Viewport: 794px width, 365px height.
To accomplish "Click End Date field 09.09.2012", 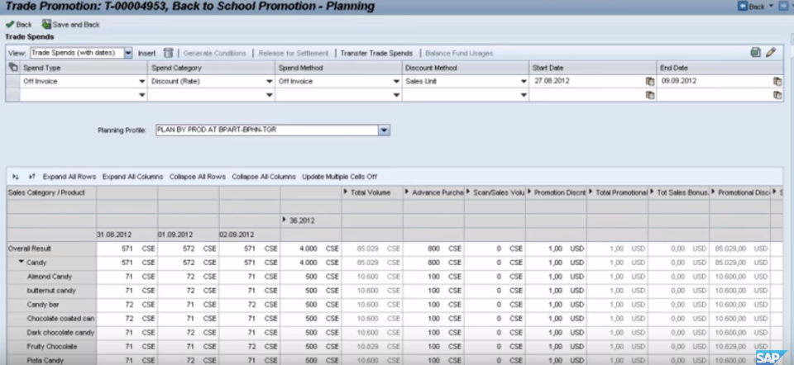I will 715,81.
